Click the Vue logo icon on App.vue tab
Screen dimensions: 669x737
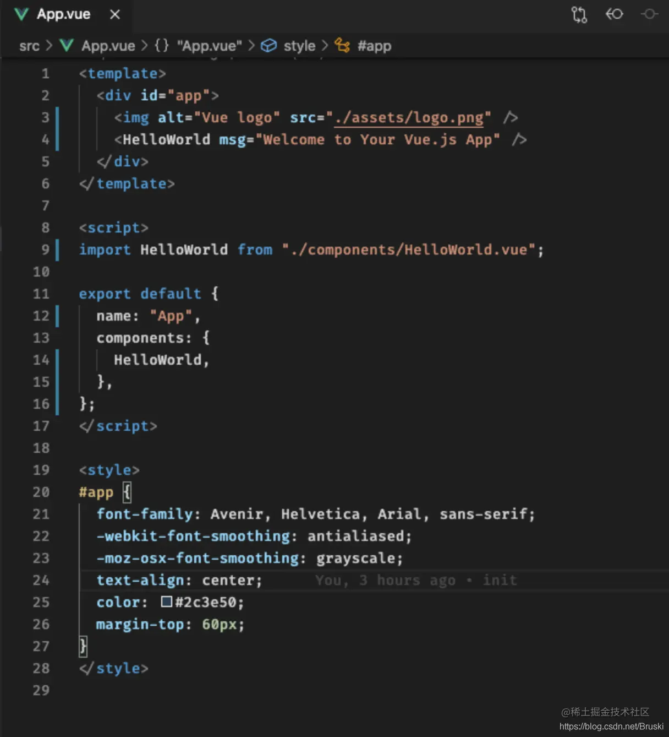pos(21,14)
